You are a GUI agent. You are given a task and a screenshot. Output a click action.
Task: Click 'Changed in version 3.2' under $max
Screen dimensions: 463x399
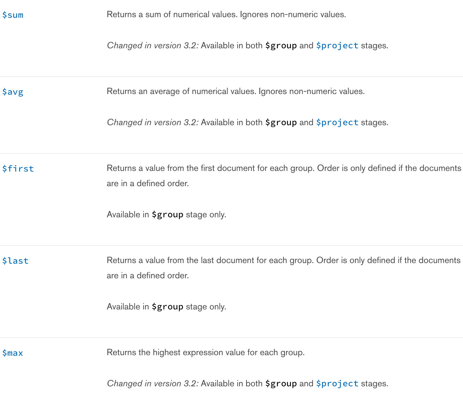[152, 384]
